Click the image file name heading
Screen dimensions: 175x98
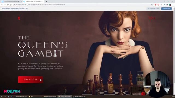[x=14, y=9]
